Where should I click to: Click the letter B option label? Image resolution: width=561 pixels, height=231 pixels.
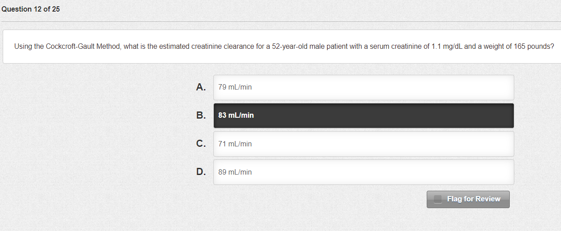click(x=201, y=115)
